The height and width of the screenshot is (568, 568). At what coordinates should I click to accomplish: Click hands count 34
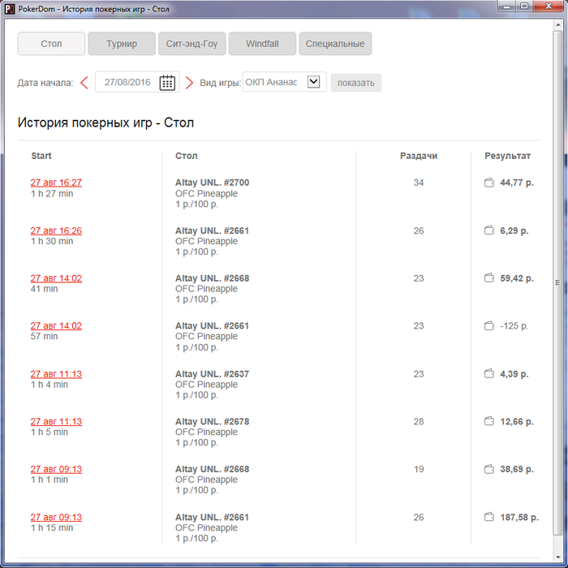click(x=419, y=183)
